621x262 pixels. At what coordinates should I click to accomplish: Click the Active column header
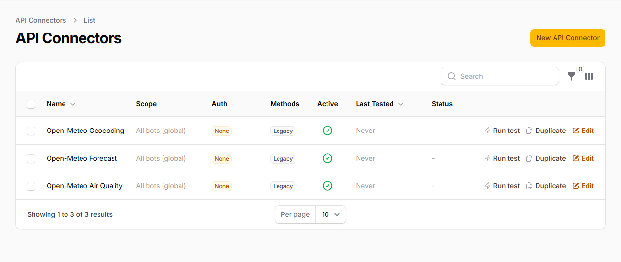(x=327, y=104)
